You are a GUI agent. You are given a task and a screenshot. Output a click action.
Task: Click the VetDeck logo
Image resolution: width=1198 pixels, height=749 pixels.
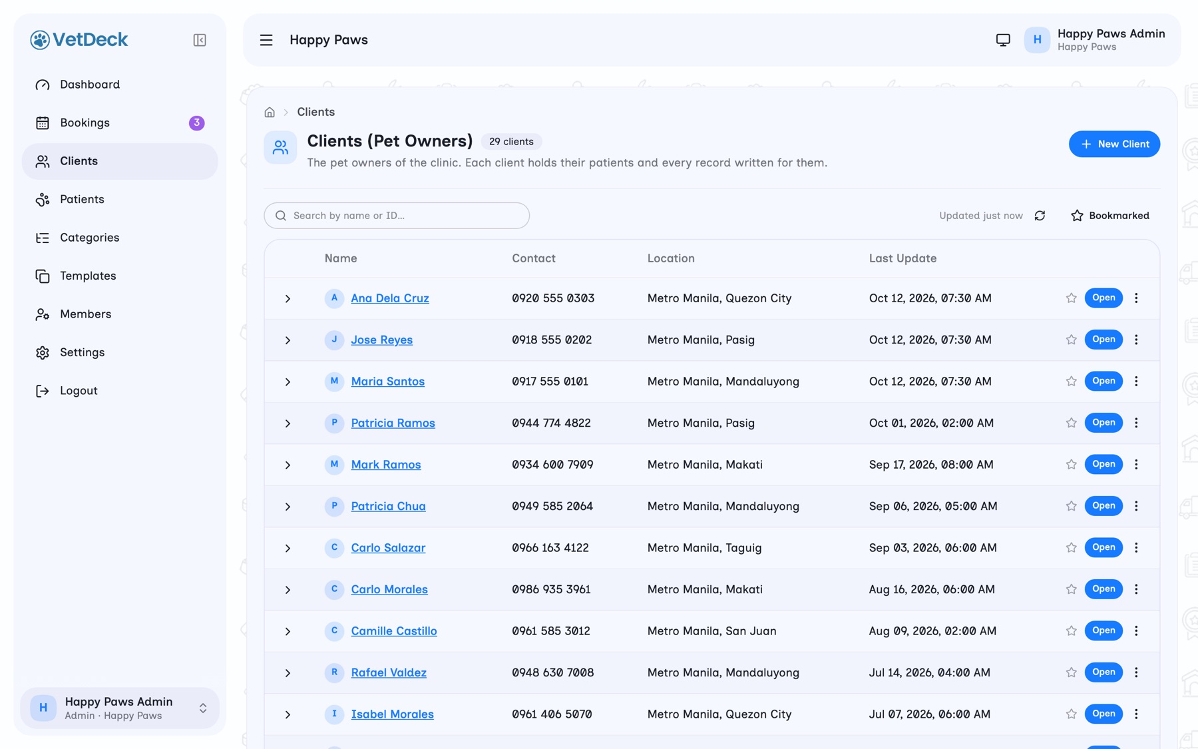point(79,40)
